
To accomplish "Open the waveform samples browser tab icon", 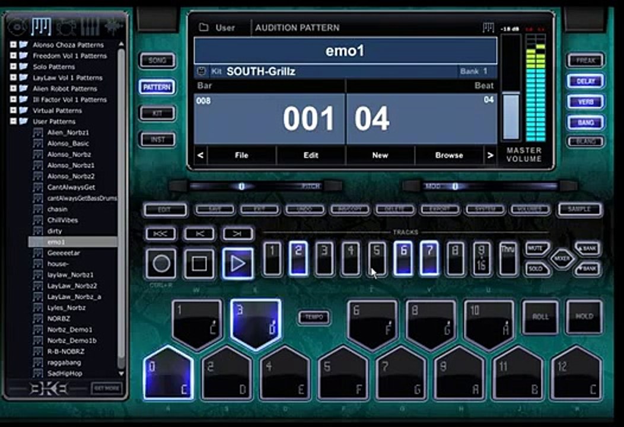I will (x=114, y=27).
